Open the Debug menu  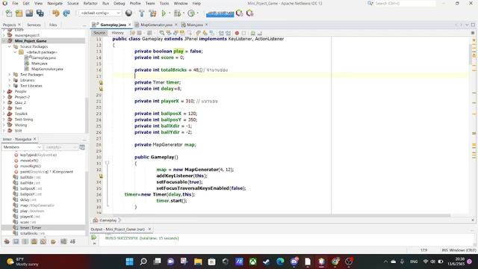(119, 3)
